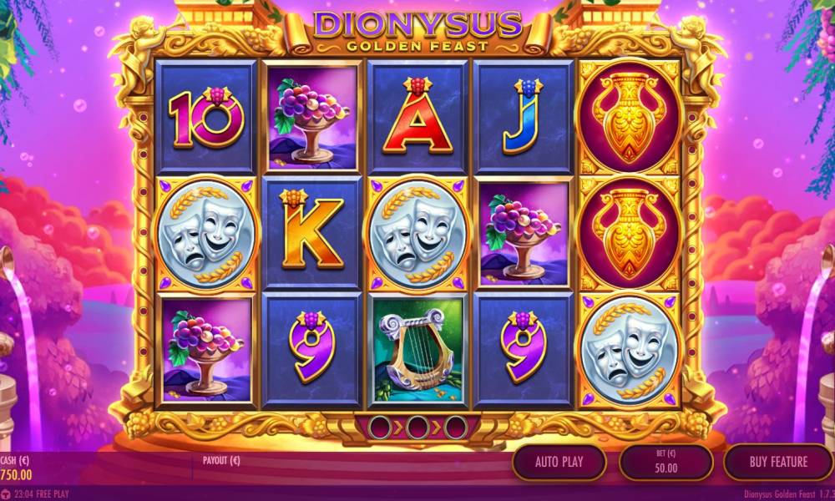Click the center theater masks symbol
The height and width of the screenshot is (501, 835).
(x=418, y=235)
